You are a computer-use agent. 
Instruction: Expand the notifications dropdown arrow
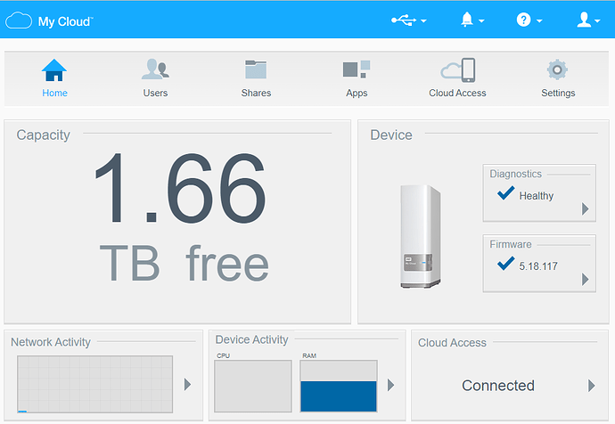(x=481, y=20)
